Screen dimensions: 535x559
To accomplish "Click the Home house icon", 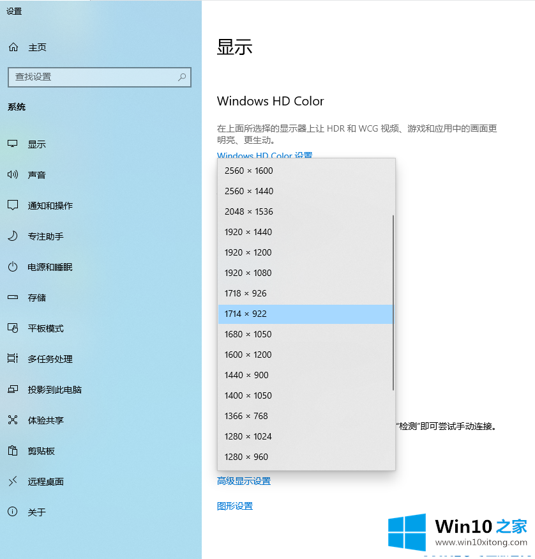I will (x=13, y=47).
